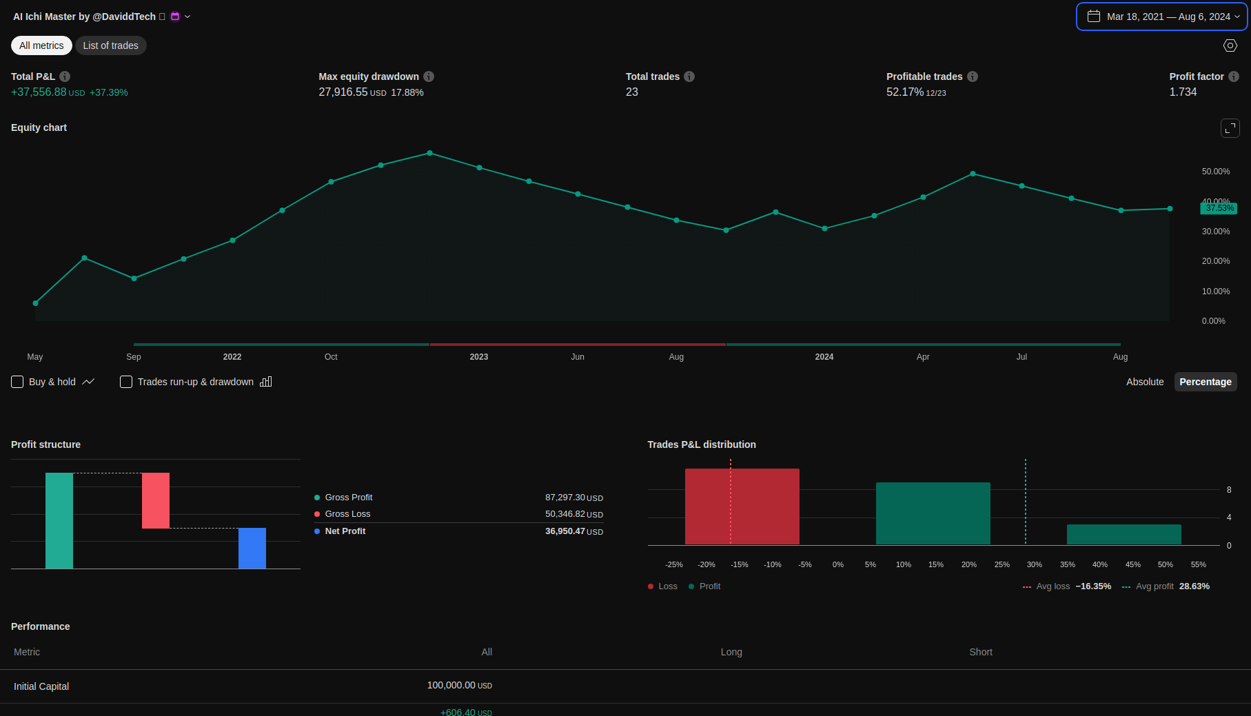Open the hexagon settings icon below date range
The image size is (1251, 716).
[x=1230, y=45]
